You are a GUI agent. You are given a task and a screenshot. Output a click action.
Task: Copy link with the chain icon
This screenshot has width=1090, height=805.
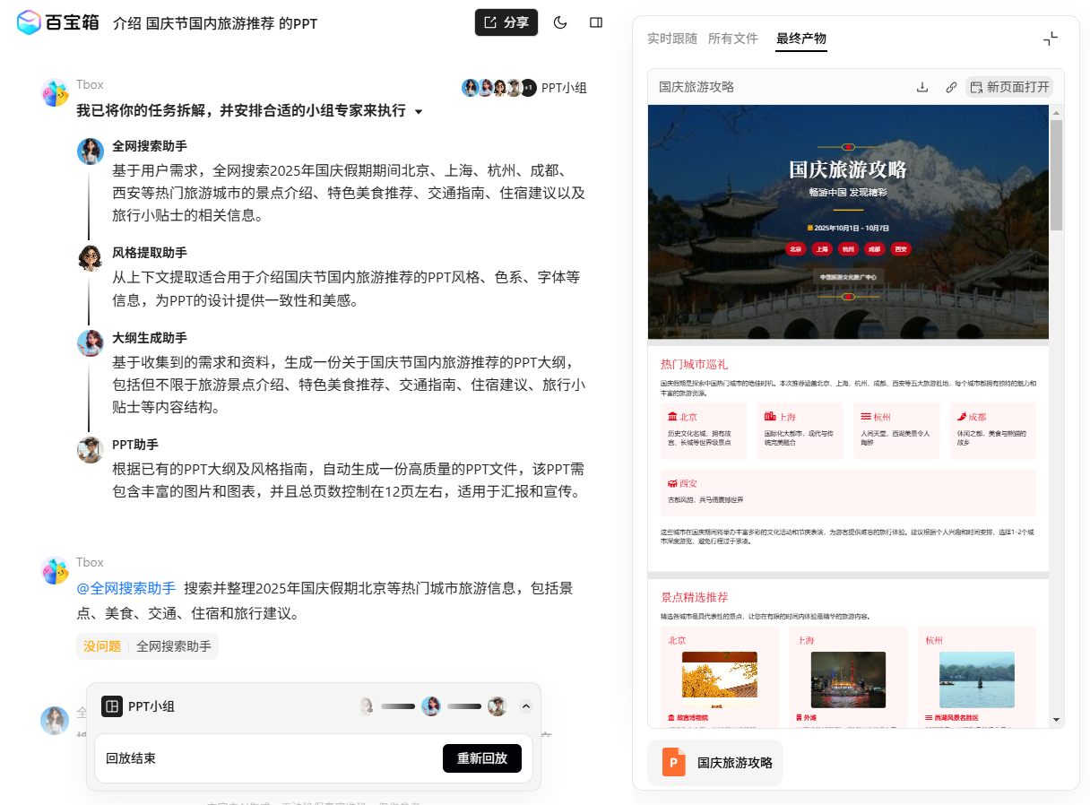[951, 87]
